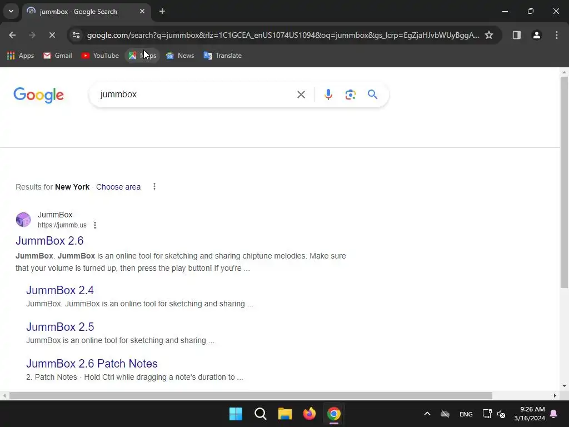Click the URL address bar

click(x=283, y=35)
